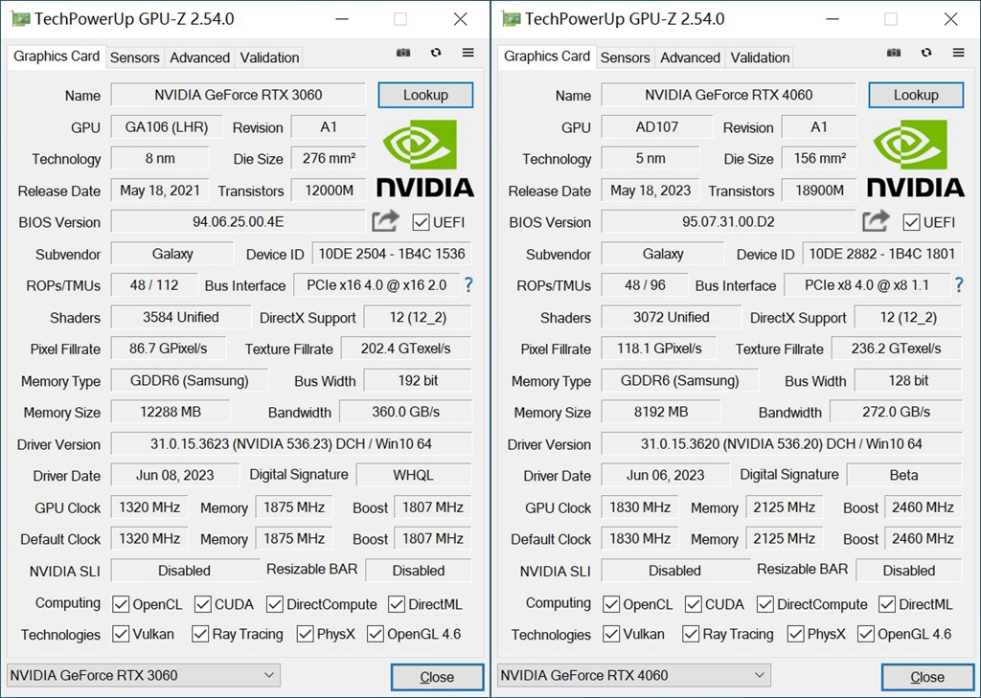Click the Driver Version field with 536.23

click(291, 444)
